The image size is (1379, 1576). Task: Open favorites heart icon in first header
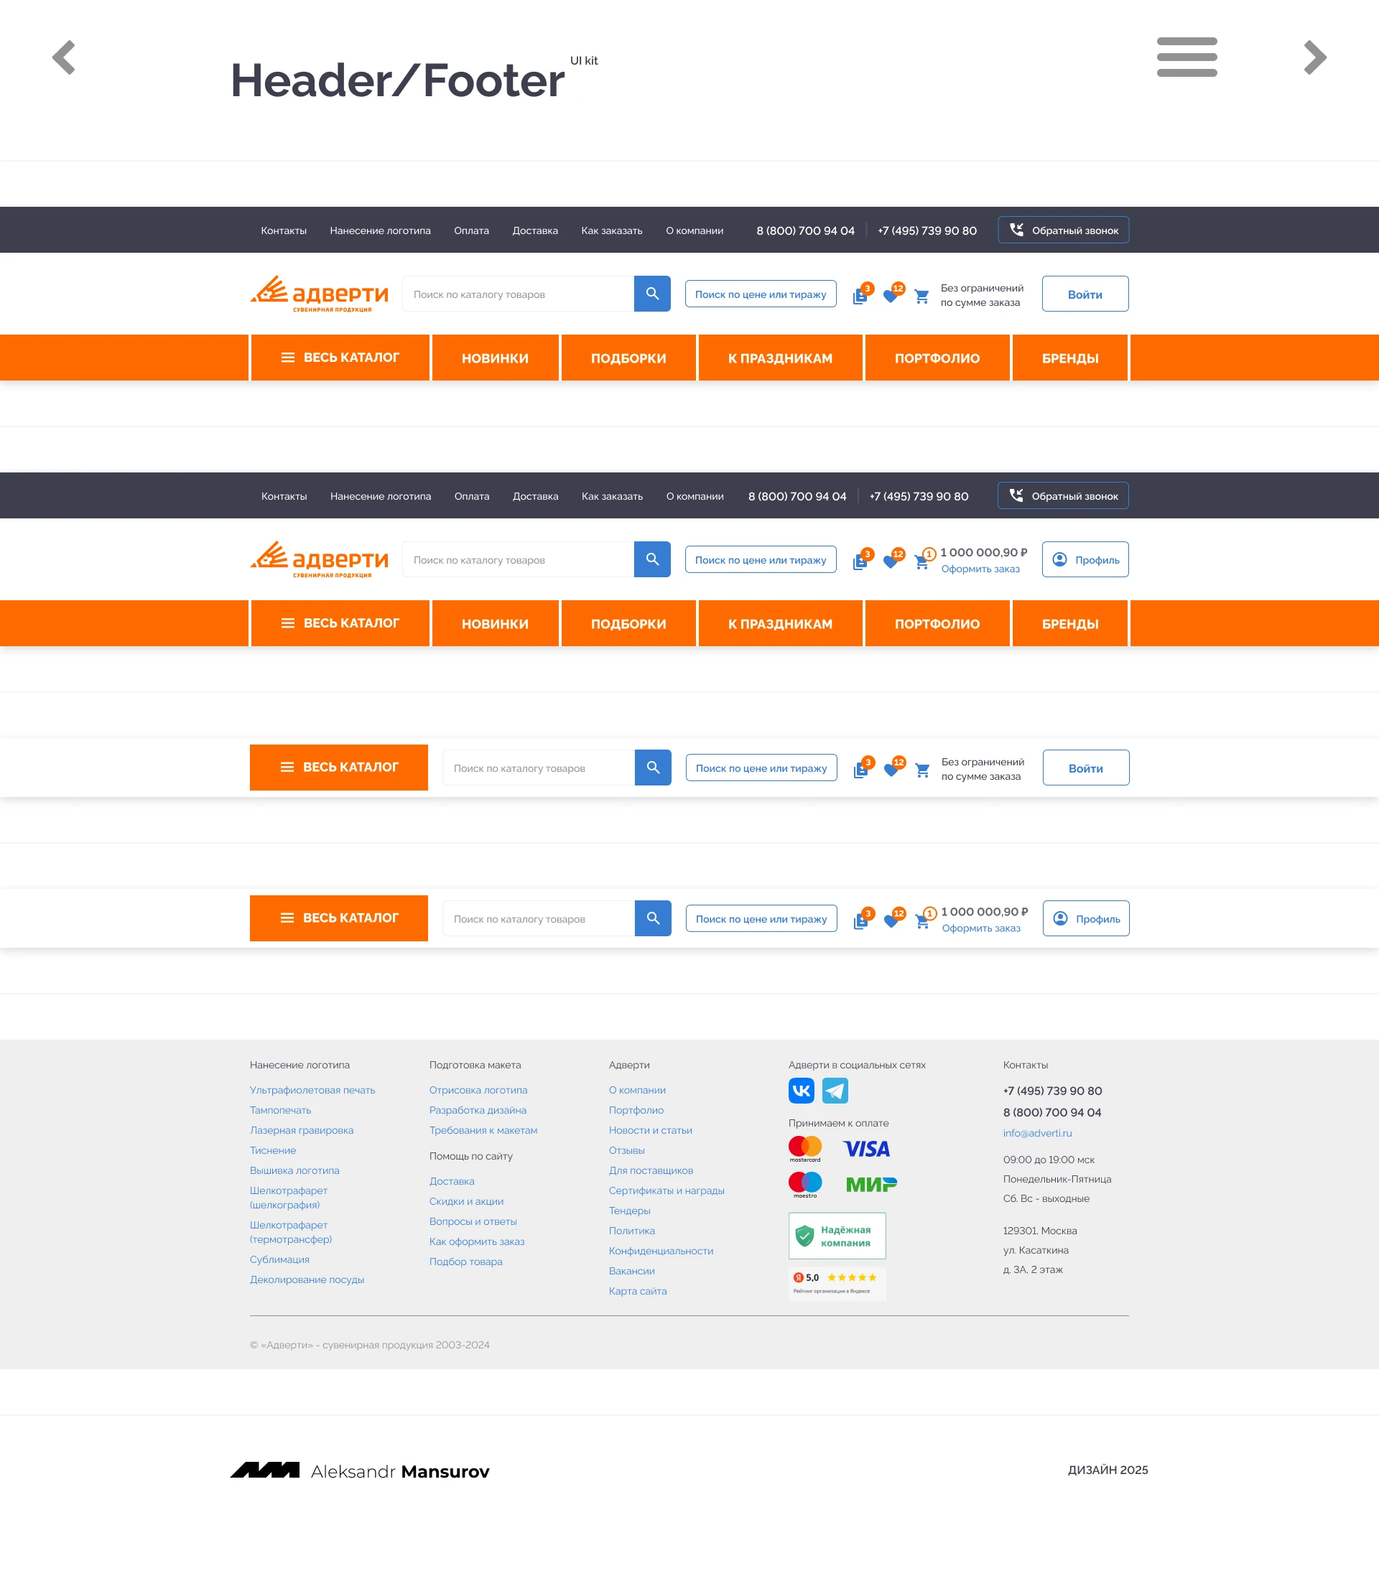click(891, 296)
